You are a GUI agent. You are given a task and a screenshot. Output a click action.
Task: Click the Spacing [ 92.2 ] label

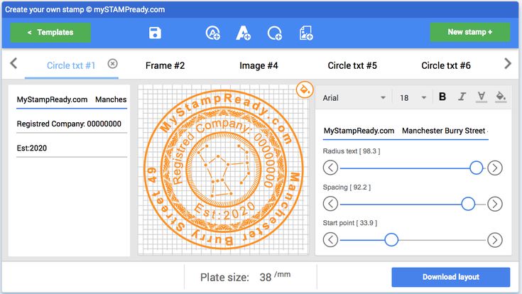(x=347, y=187)
